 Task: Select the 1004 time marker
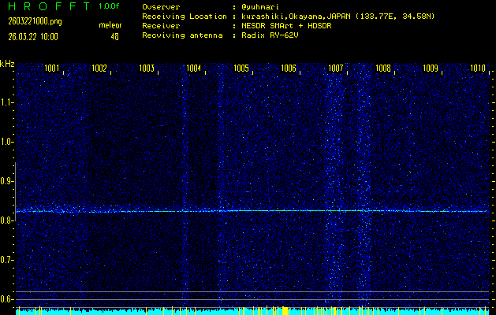[194, 69]
